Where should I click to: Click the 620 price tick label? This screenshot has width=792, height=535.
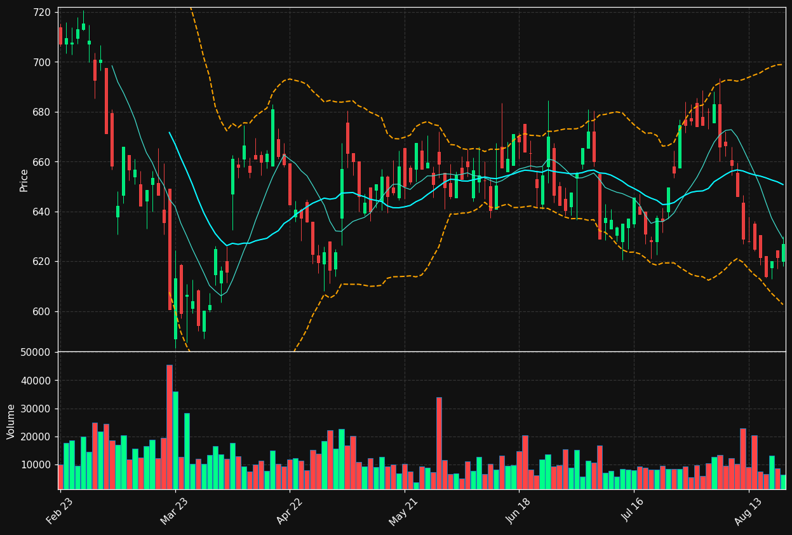[42, 262]
